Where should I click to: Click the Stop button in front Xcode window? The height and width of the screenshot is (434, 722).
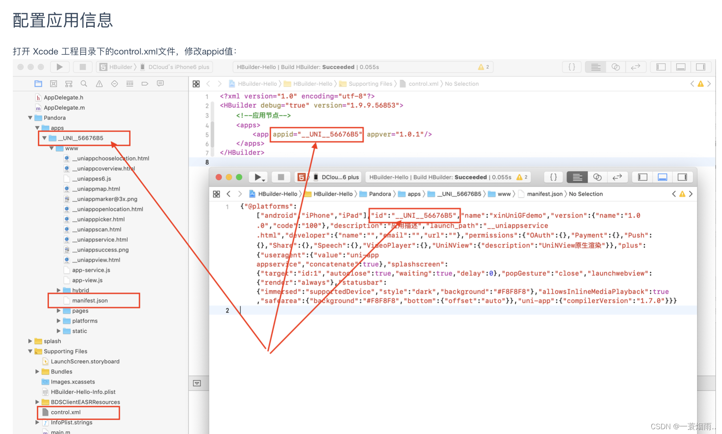(x=281, y=177)
